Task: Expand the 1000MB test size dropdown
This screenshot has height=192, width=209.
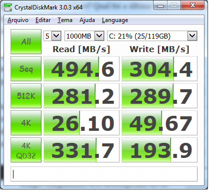Action: point(84,36)
